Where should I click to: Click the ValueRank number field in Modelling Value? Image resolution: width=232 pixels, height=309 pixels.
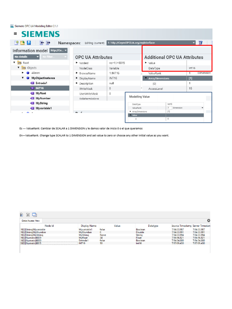click(x=169, y=108)
